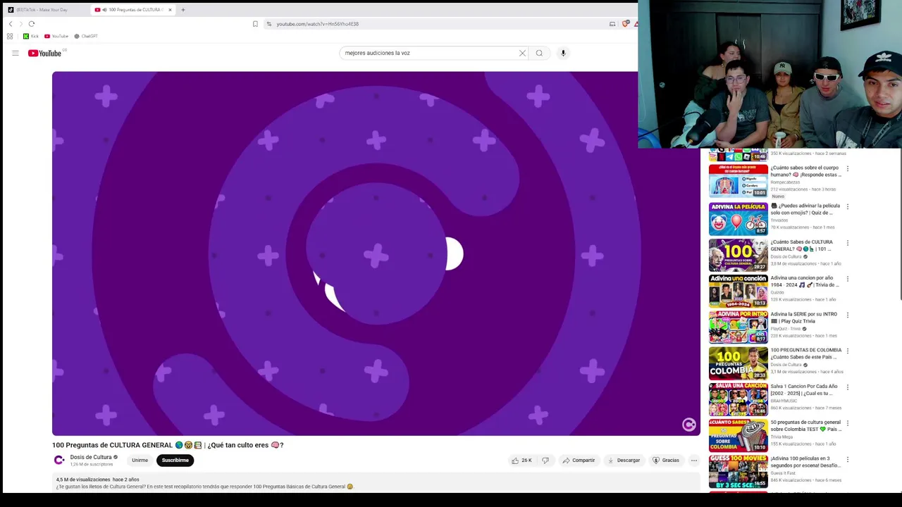Click the Gracias button
This screenshot has width=902, height=507.
(666, 461)
